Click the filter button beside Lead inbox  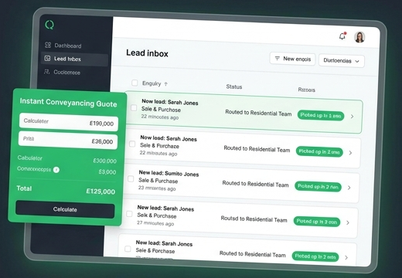coord(292,59)
